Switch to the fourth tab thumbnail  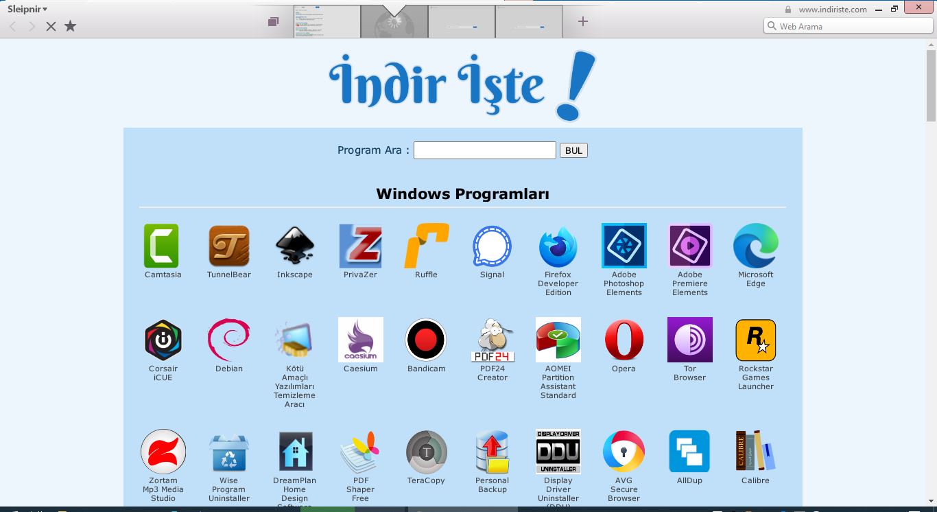coord(529,21)
